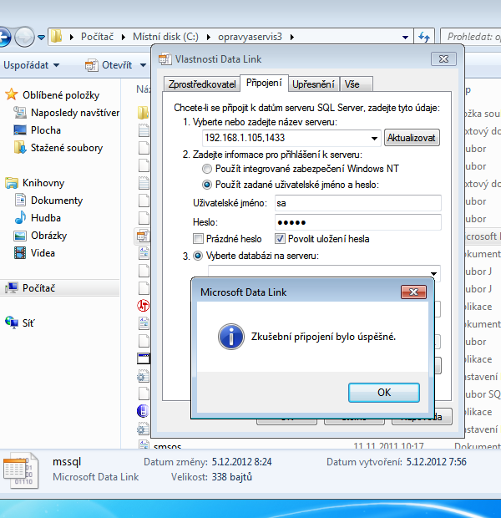Viewport: 501px width, 518px height.
Task: Select Vyberte databázi na serveru radio button
Action: pos(198,256)
